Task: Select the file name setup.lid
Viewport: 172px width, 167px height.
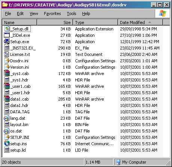Action: 18,150
